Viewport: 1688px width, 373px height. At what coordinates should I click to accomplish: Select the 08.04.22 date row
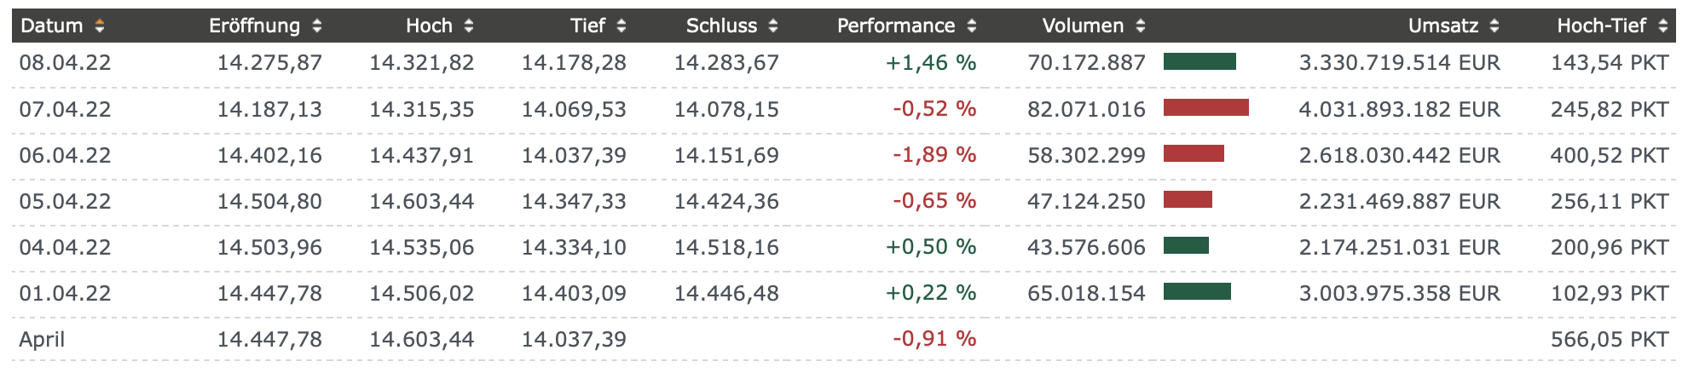click(65, 63)
